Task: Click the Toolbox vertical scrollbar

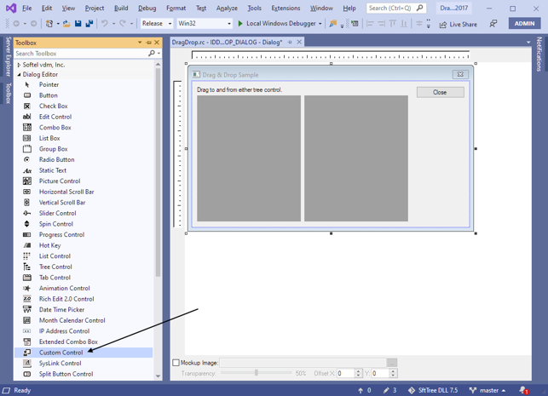Action: pos(158,171)
